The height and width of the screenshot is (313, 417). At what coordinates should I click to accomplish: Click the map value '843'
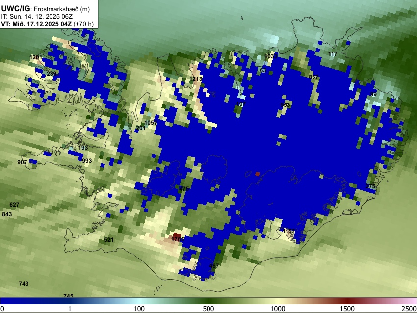click(7, 214)
